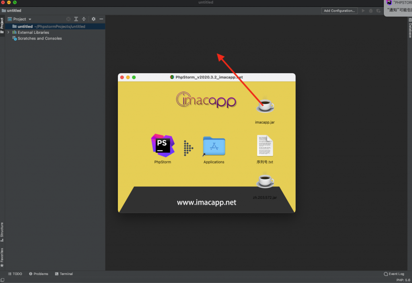Open the Database side tab

(410, 28)
